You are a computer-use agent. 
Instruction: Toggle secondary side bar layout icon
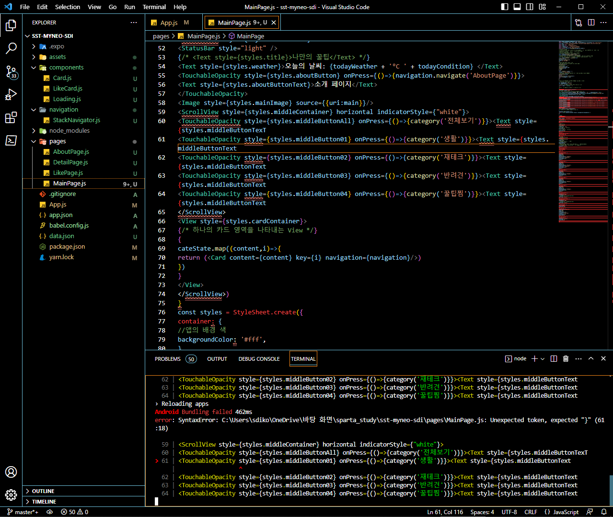530,7
